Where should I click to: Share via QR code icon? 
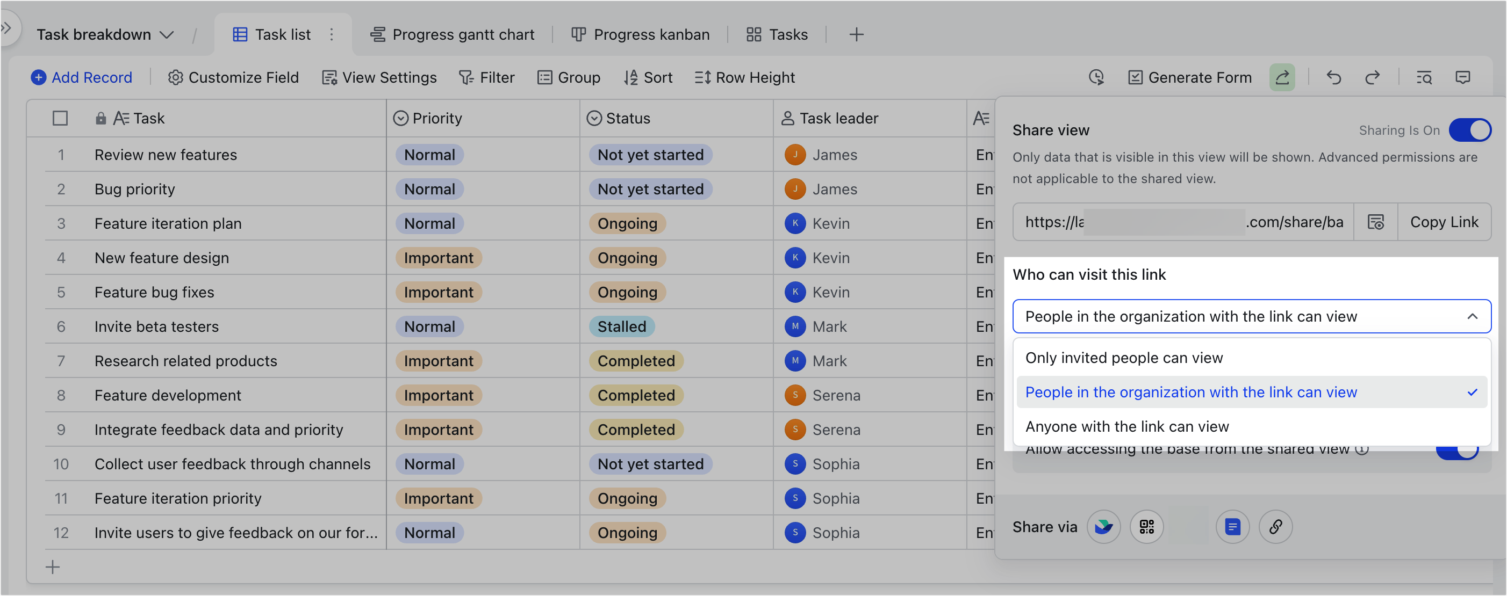tap(1146, 526)
